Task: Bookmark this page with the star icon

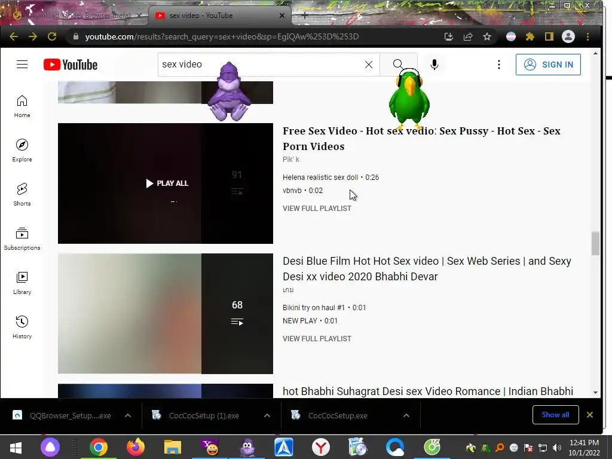Action: pos(487,36)
